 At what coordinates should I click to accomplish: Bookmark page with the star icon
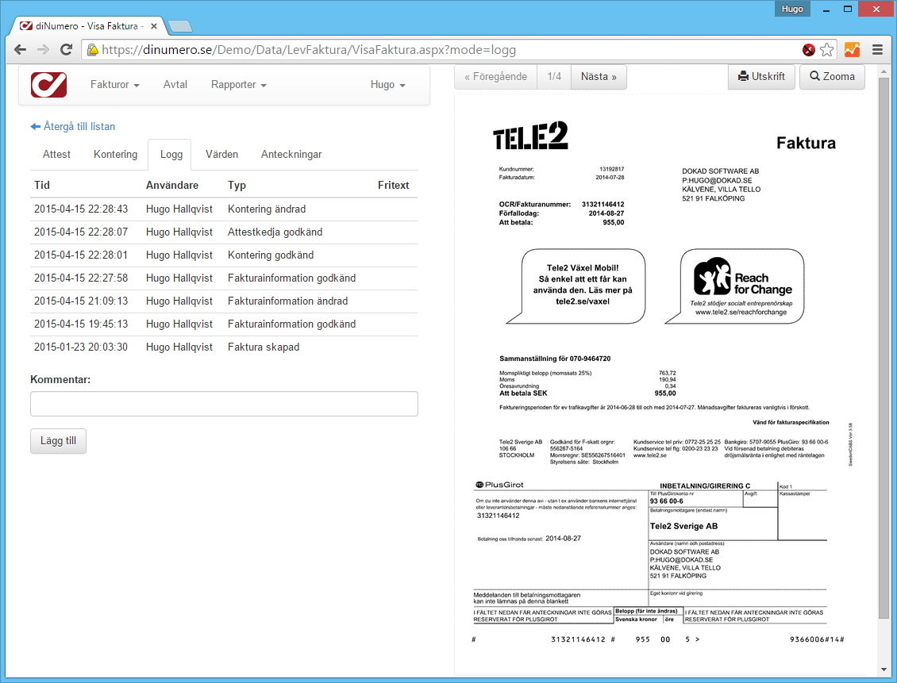point(826,50)
